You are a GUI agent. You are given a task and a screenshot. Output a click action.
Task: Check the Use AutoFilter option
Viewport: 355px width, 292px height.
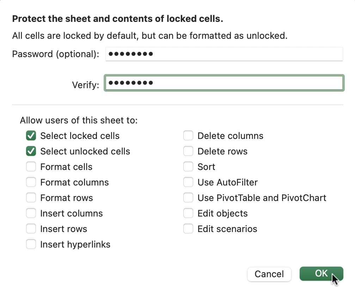click(x=188, y=182)
